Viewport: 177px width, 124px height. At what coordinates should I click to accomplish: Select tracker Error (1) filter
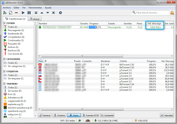pos(18,94)
